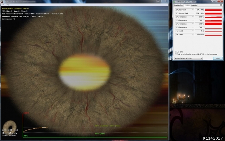Close the FurMark window from the title bar

pyautogui.click(x=166, y=1)
